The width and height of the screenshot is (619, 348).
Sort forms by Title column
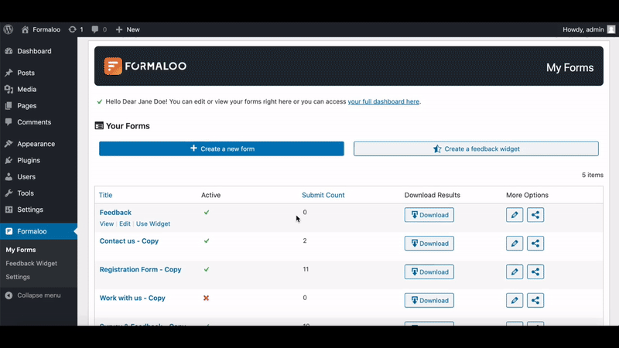point(105,195)
